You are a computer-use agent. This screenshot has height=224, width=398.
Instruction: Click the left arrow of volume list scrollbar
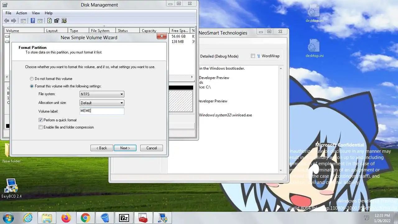7,77
